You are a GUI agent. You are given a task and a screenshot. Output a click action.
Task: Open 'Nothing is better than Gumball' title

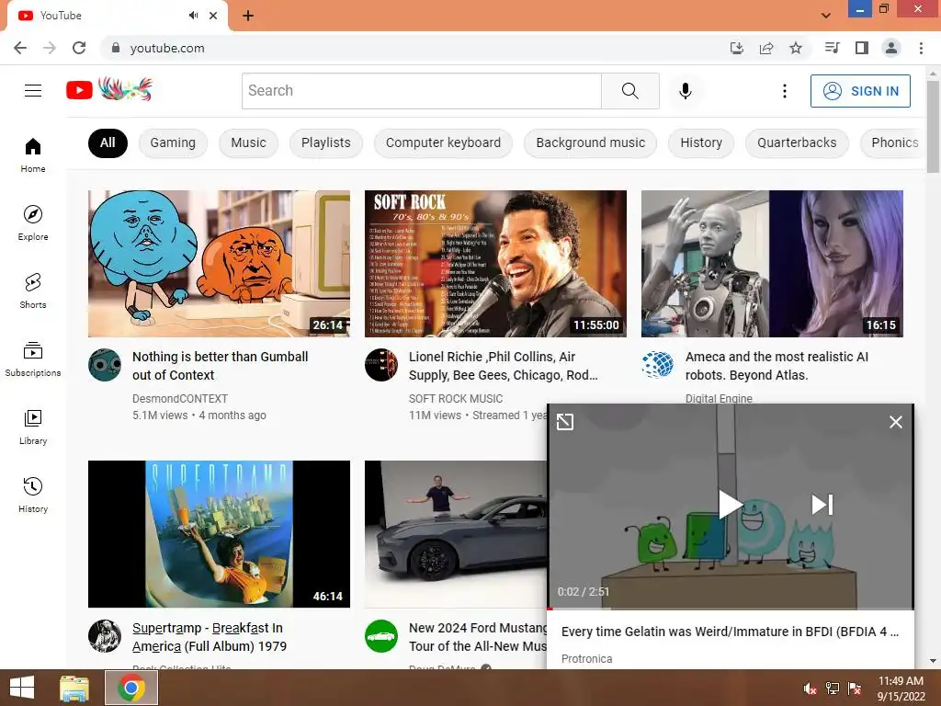coord(221,366)
